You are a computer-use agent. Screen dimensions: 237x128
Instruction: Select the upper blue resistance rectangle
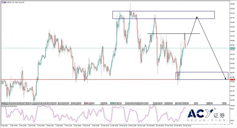point(164,15)
